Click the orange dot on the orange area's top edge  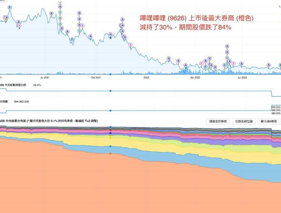click(x=110, y=154)
